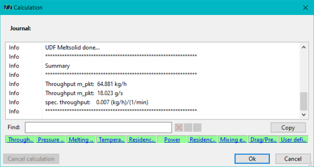
Task: Open the User defi.. results link
Action: pos(294,139)
